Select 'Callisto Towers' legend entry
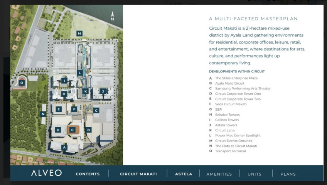Image resolution: width=327 pixels, height=185 pixels. point(227,120)
